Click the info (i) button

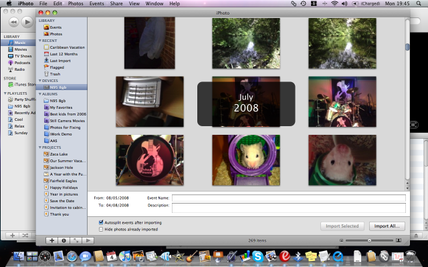(64, 240)
